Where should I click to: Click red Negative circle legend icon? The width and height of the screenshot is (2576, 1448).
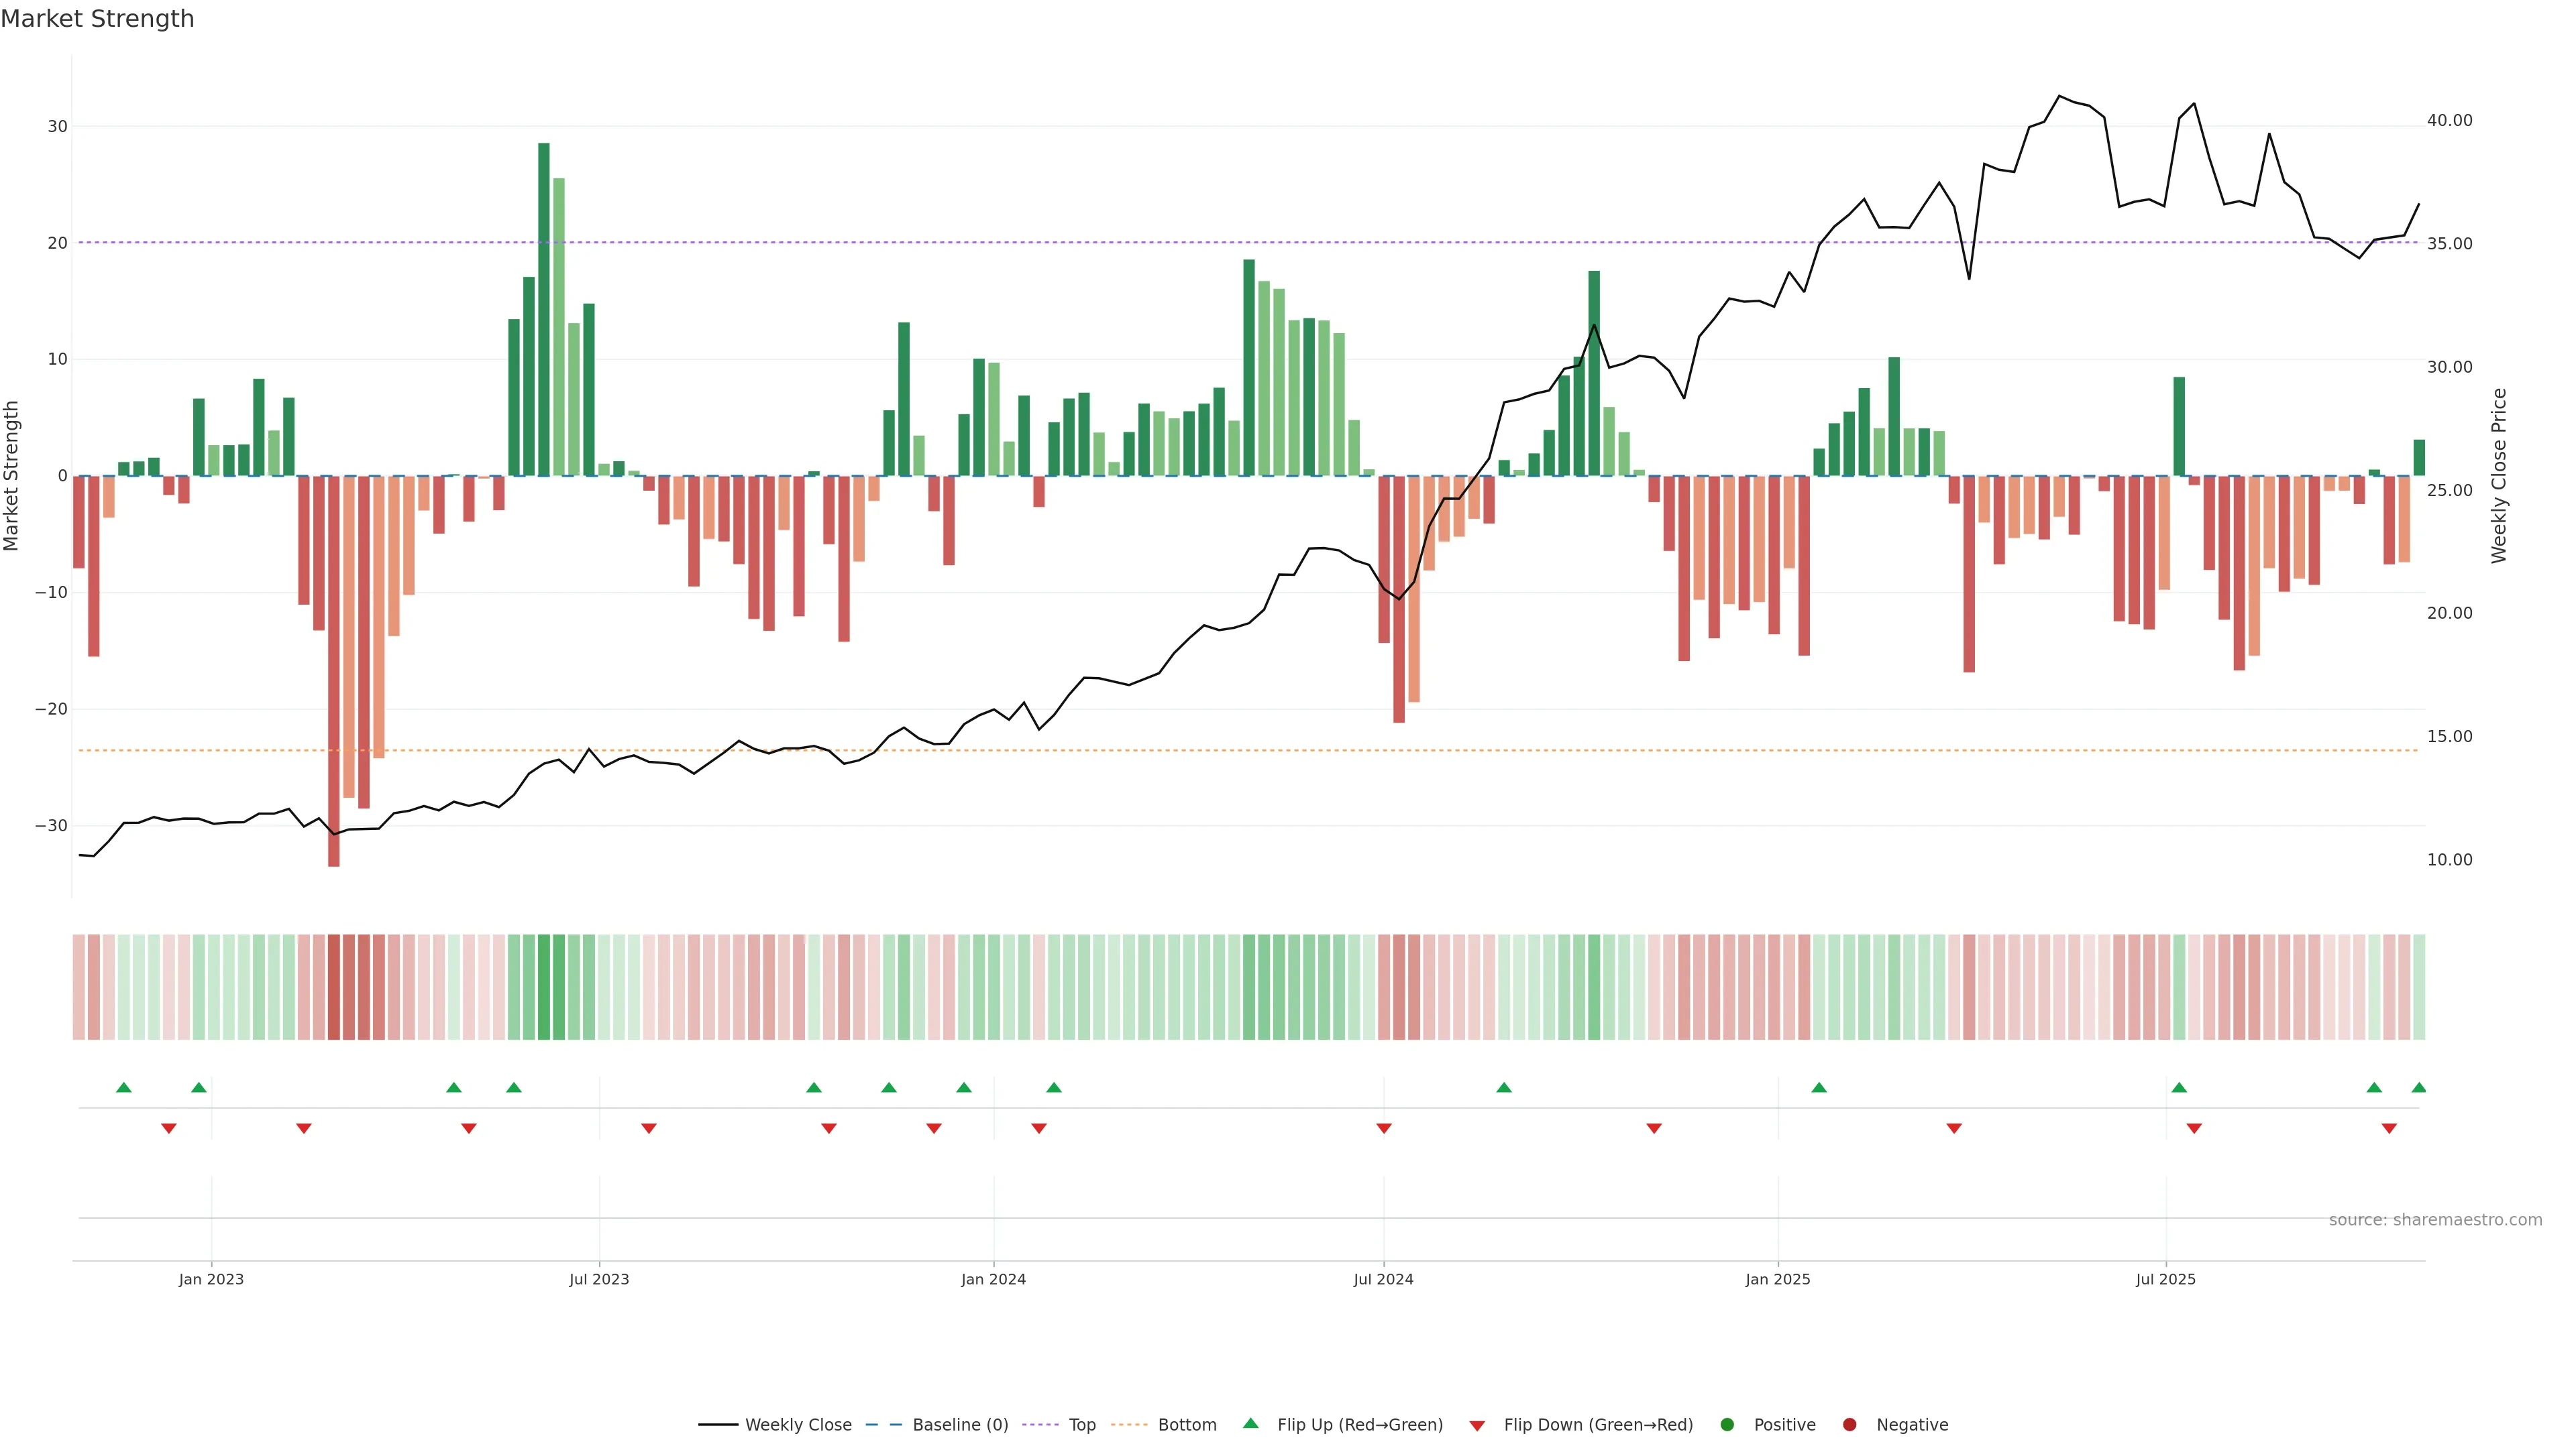(x=1849, y=1425)
